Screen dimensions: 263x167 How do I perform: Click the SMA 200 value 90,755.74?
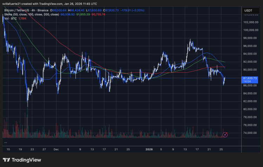(98, 14)
